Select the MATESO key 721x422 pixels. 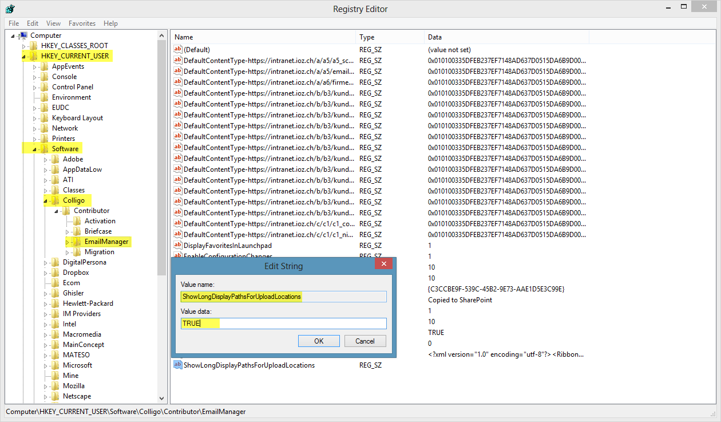76,355
